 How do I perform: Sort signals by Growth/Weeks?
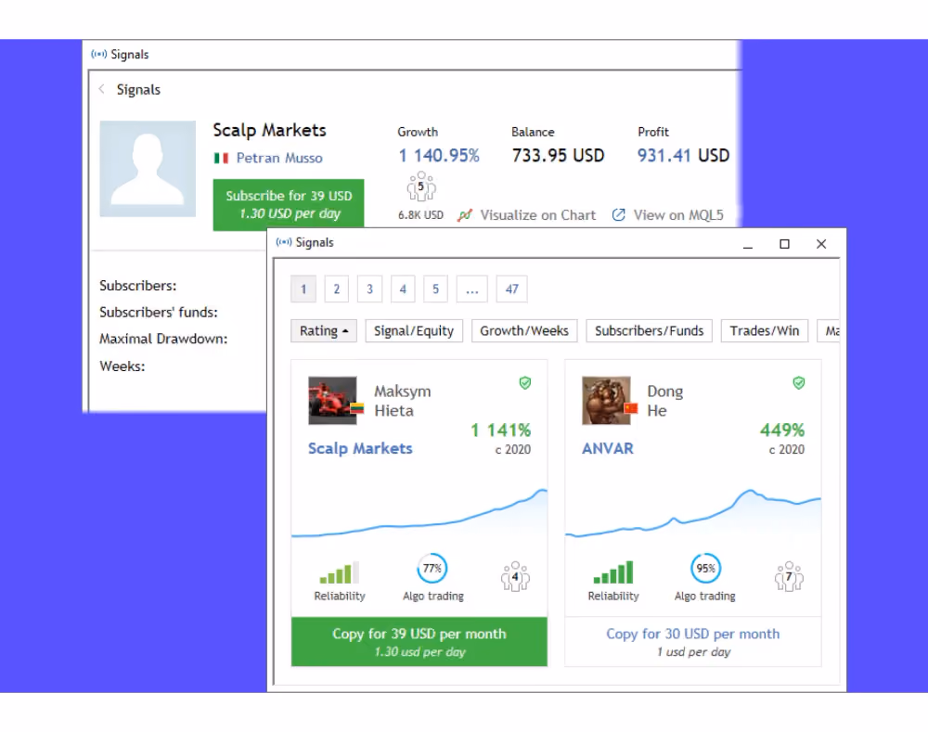(x=523, y=331)
